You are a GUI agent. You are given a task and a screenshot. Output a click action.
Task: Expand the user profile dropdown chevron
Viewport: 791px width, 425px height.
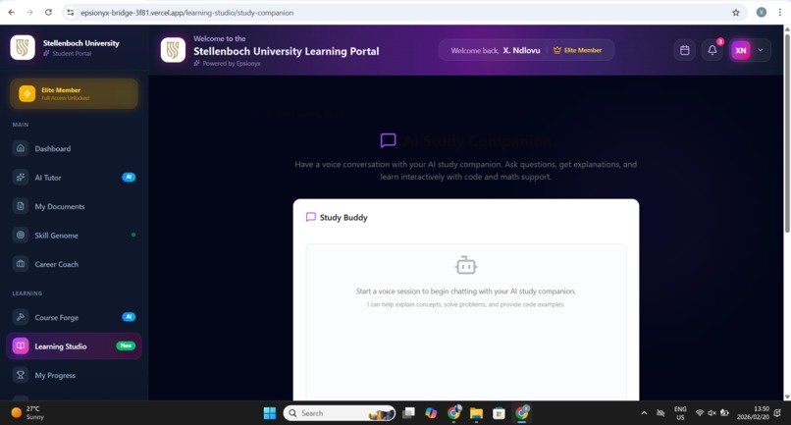(761, 50)
